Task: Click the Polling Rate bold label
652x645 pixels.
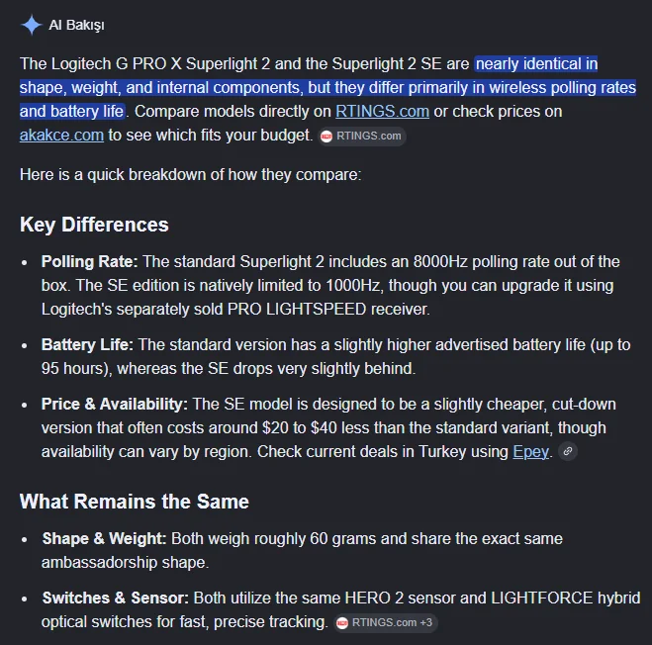Action: 89,261
